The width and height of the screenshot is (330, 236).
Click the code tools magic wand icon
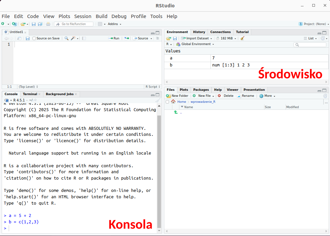click(73, 38)
